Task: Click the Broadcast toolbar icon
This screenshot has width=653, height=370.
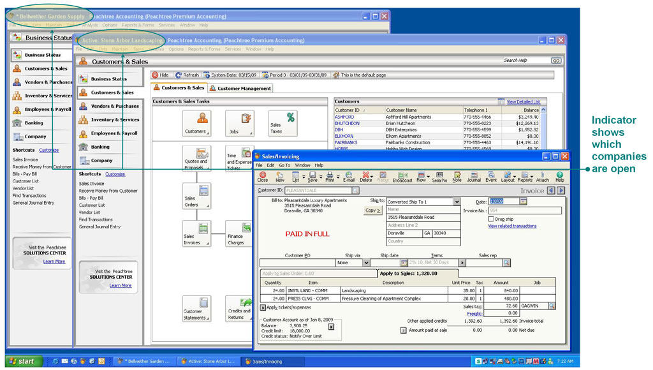Action: [402, 177]
